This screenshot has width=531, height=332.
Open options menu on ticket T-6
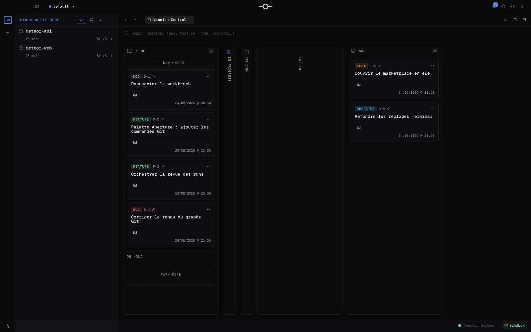432,66
